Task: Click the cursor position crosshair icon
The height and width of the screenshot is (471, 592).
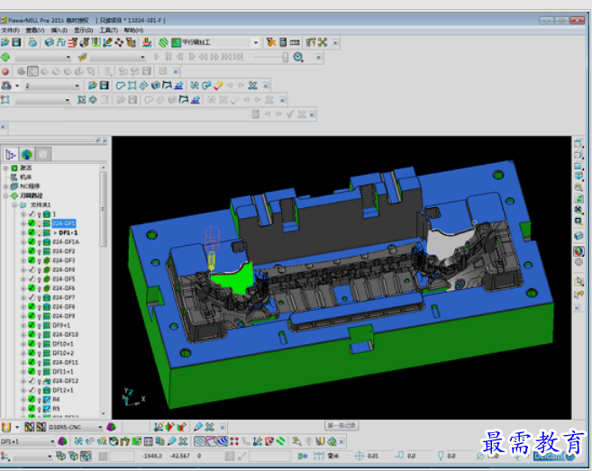Action: point(359,456)
